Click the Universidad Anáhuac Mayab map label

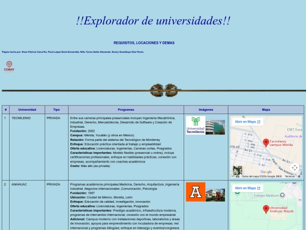click(x=282, y=210)
